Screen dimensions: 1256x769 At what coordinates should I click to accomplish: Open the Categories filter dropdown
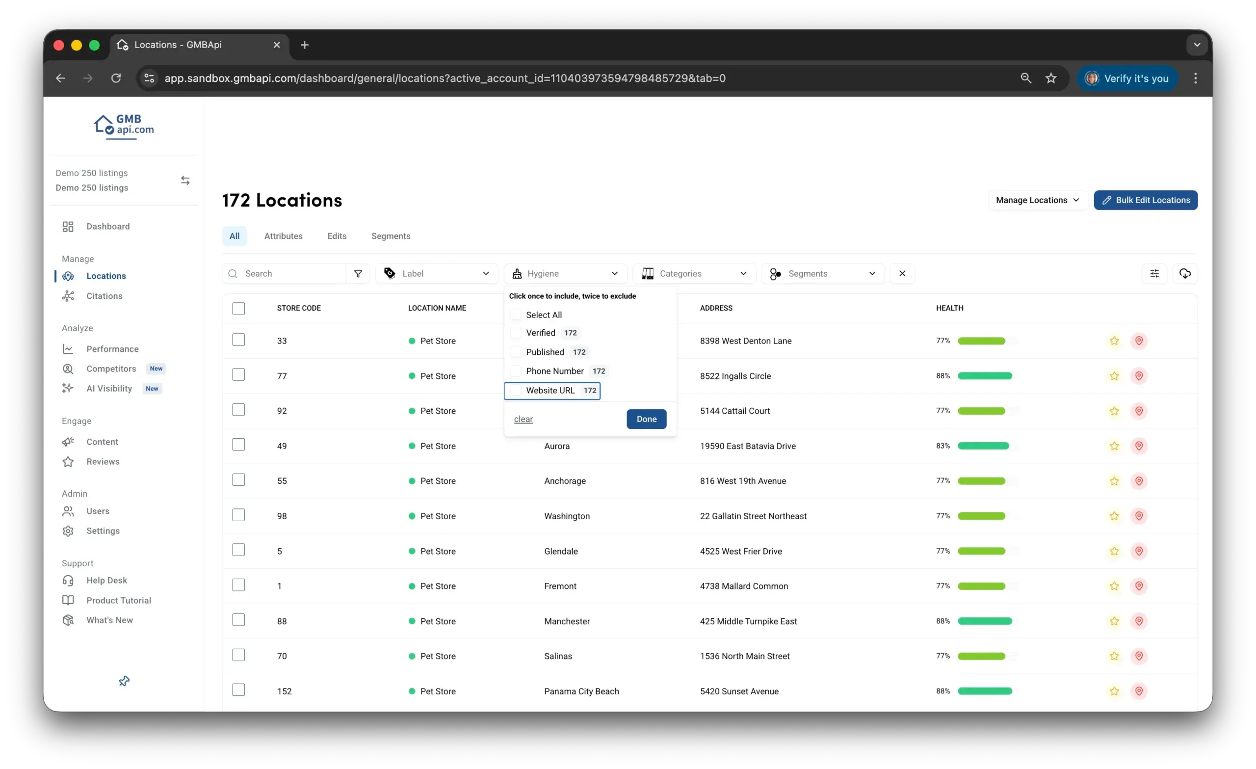pyautogui.click(x=694, y=274)
